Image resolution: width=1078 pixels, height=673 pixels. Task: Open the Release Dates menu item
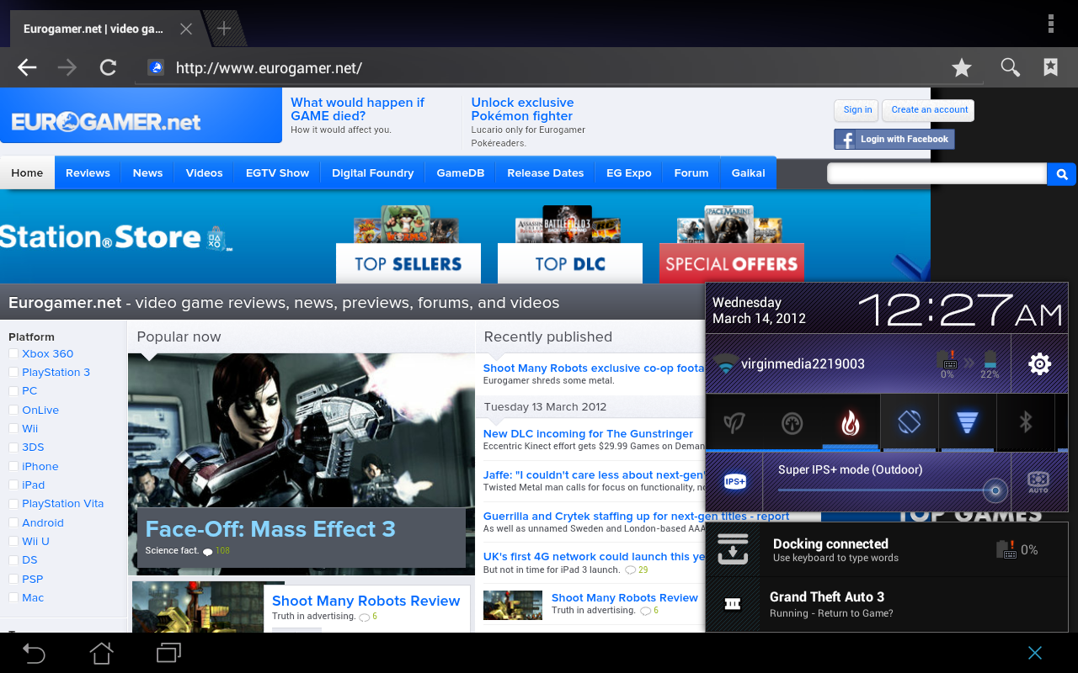pyautogui.click(x=545, y=173)
